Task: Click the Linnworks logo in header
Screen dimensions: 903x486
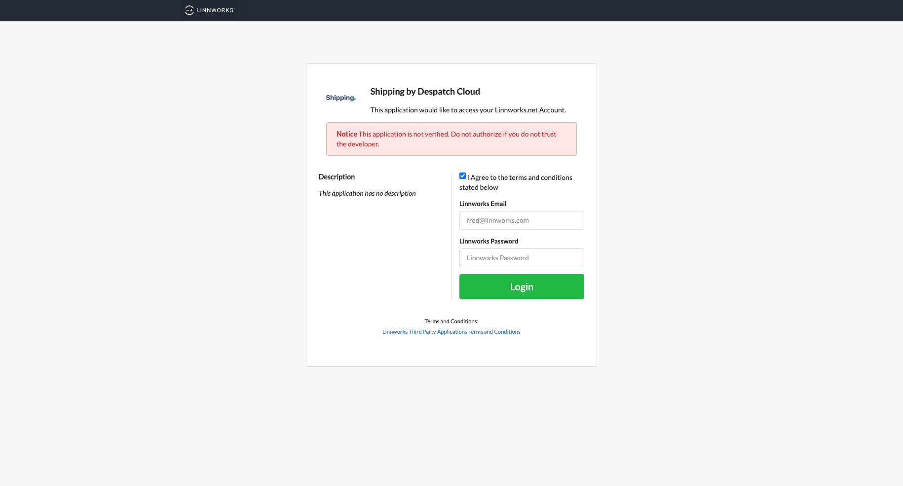Action: 209,10
